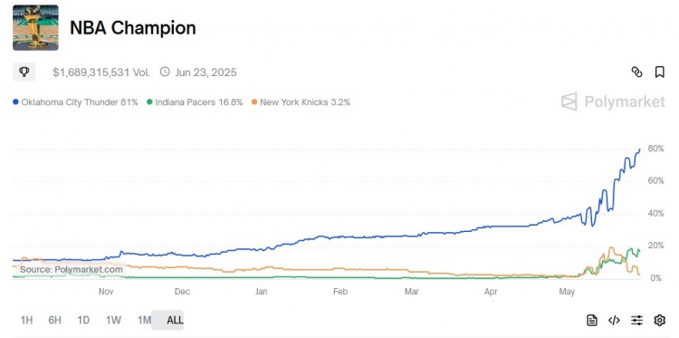Select the 1M time range

tap(144, 320)
